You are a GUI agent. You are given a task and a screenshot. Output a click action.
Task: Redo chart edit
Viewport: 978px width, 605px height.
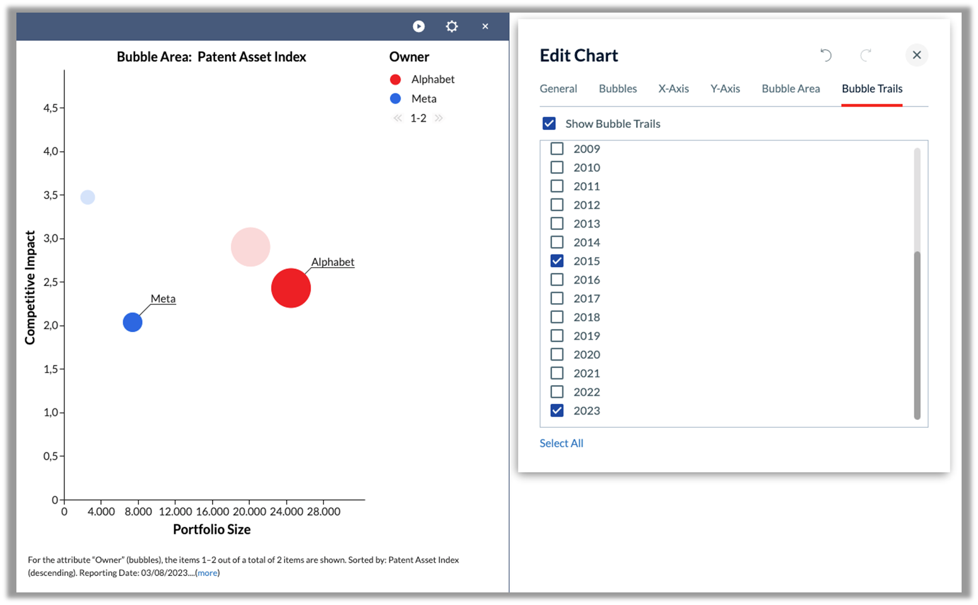[x=866, y=55]
